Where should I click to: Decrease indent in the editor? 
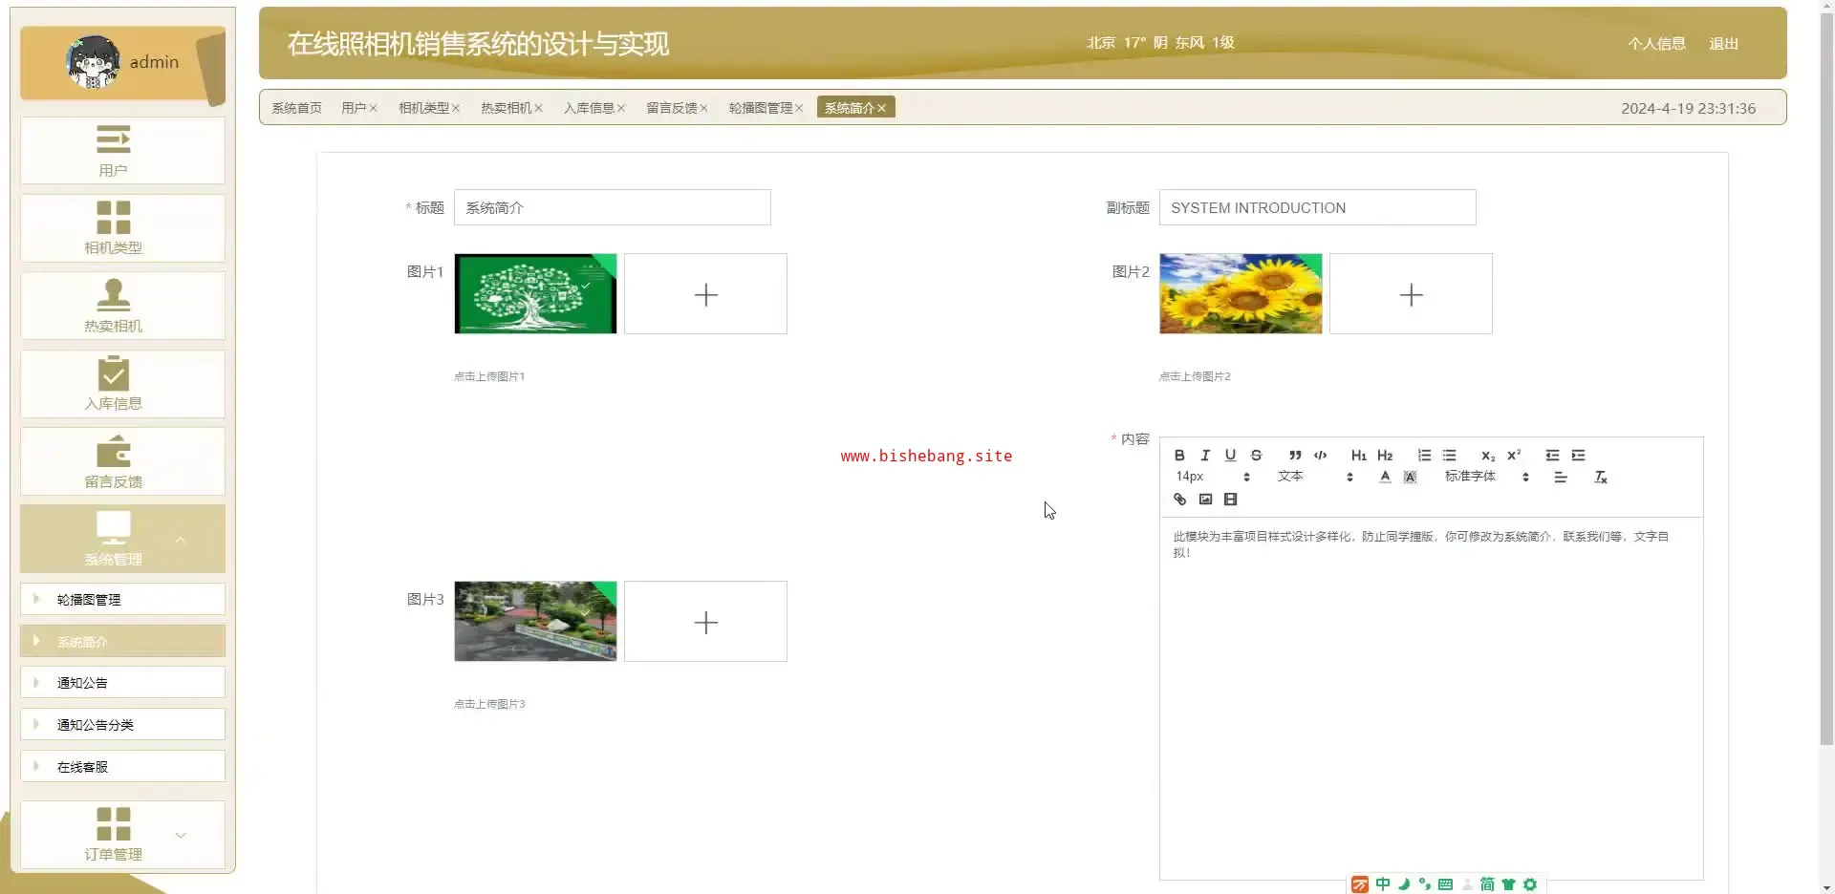click(1552, 456)
